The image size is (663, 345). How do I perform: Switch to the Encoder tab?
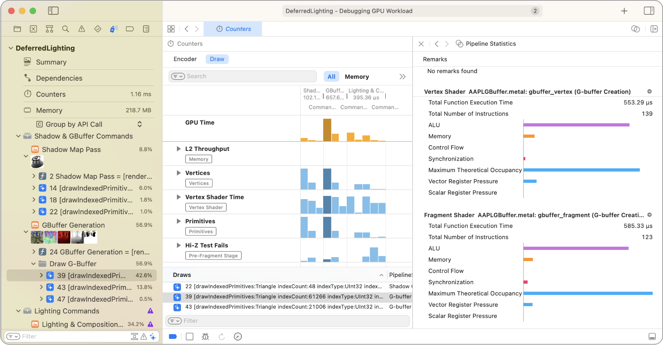click(x=185, y=59)
